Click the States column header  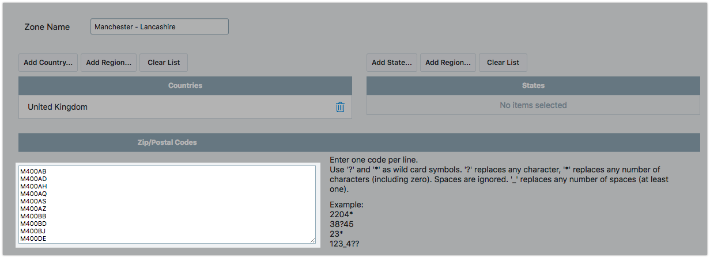pyautogui.click(x=533, y=86)
